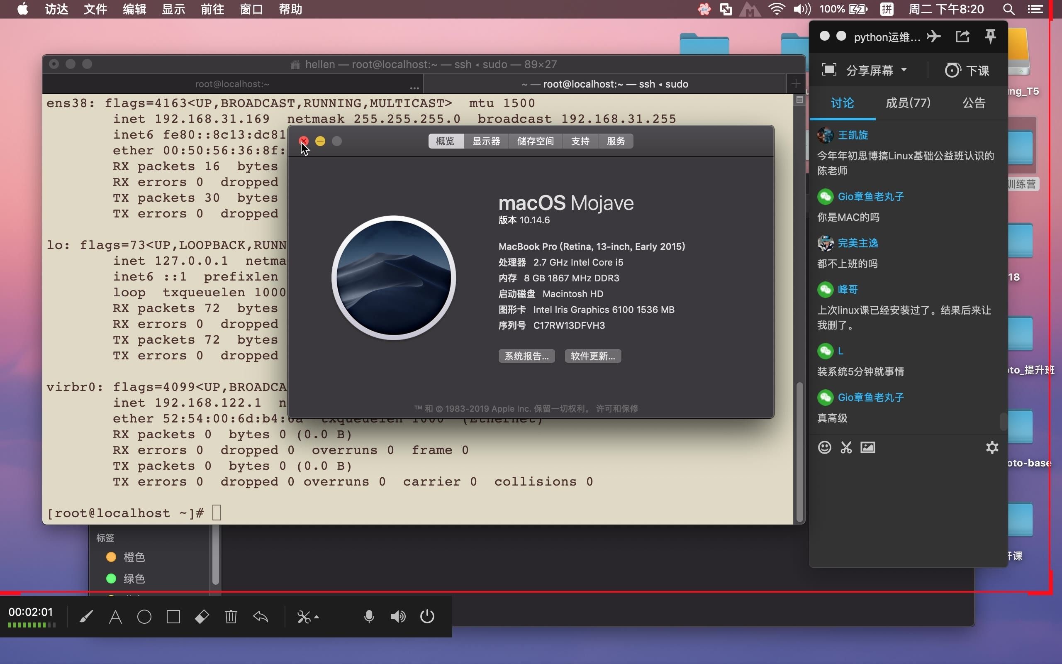Viewport: 1062px width, 664px height.
Task: Switch to the 成员(77) tab
Action: coord(908,103)
